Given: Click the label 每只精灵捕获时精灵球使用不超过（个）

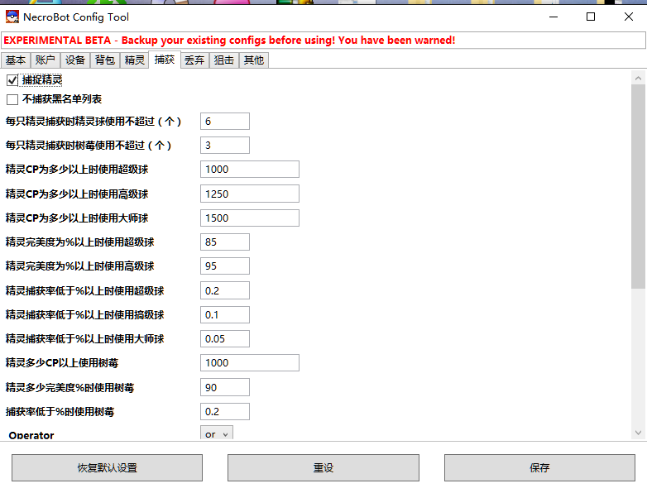Looking at the screenshot, I should 93,122.
